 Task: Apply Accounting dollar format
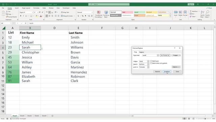click(x=78, y=16)
